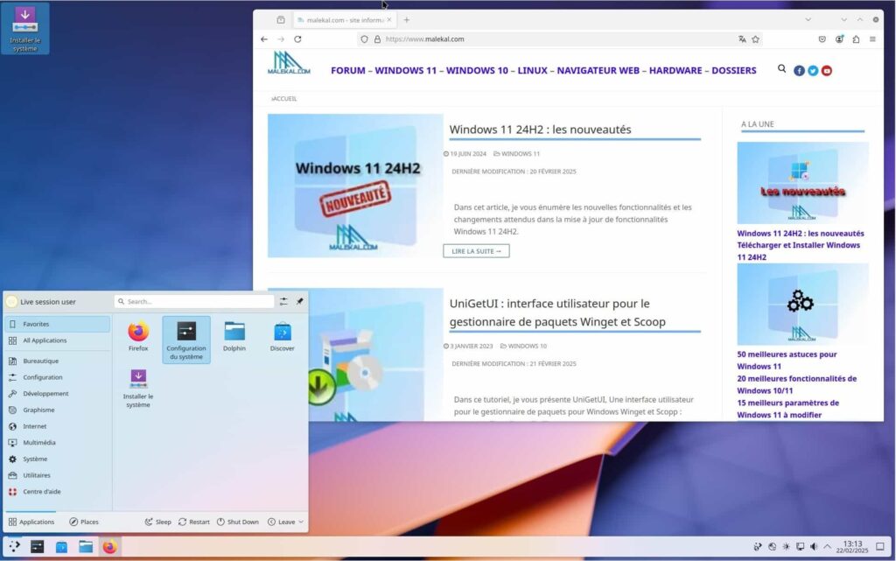Click the site search magnifier icon

[x=781, y=68]
